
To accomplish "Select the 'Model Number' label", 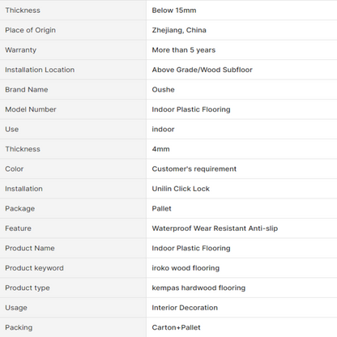I will point(31,109).
